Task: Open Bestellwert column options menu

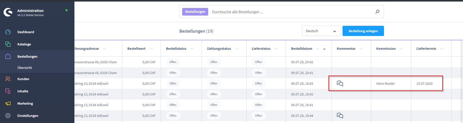Action: click(151, 49)
